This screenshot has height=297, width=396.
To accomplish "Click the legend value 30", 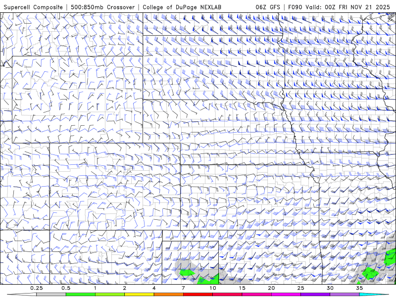I will 330,288.
